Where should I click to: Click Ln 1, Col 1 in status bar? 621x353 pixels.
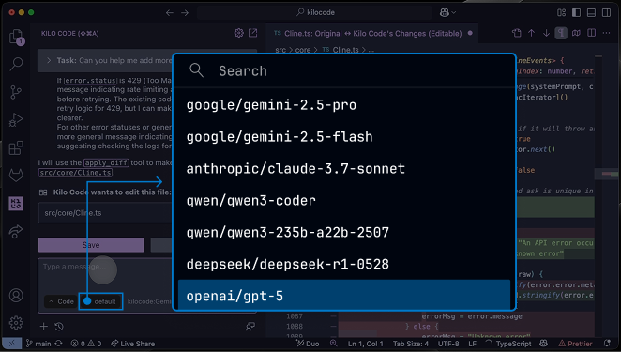(x=365, y=344)
